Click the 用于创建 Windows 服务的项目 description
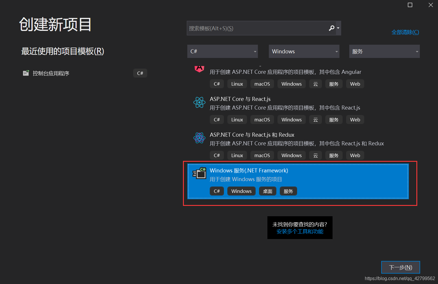 coord(246,179)
